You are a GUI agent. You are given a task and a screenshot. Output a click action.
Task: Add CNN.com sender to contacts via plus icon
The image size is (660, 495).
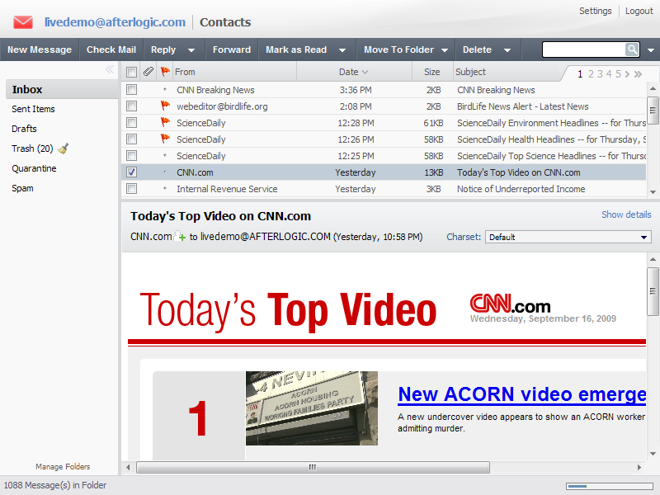click(x=181, y=237)
